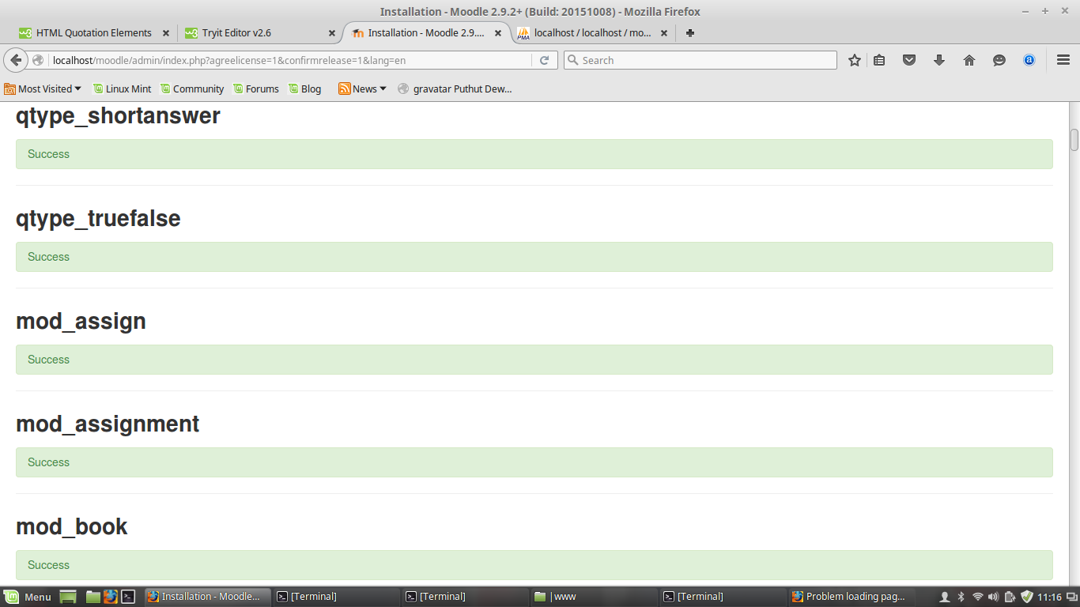The width and height of the screenshot is (1080, 607).
Task: Select the Installation - Moodle 2.9 tab
Action: [426, 33]
